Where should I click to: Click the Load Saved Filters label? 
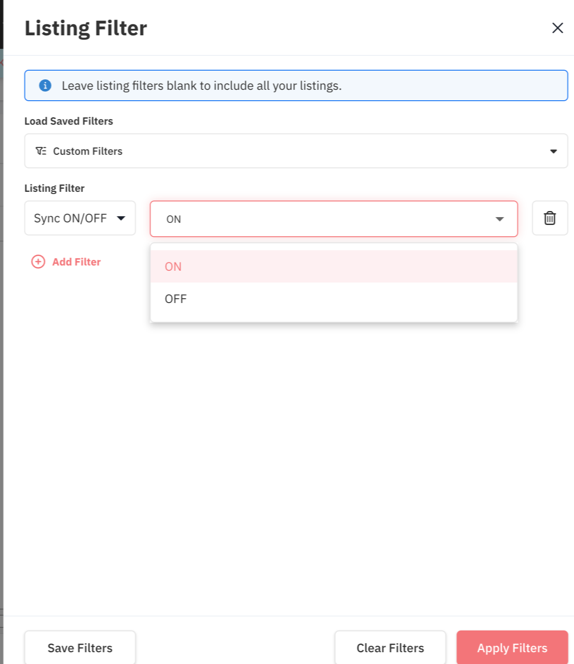coord(68,121)
